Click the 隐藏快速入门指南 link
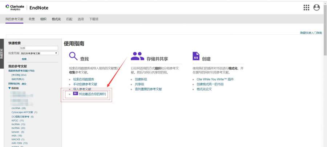 point(311,33)
